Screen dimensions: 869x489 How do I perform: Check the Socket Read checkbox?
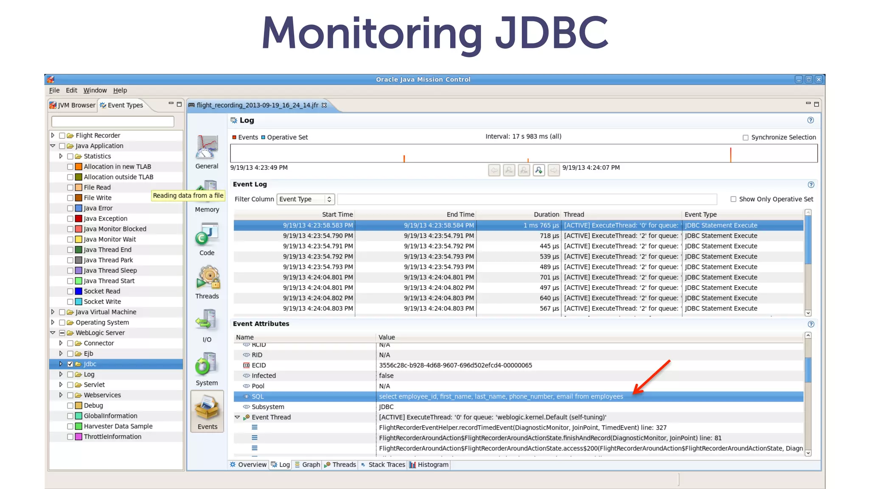70,291
